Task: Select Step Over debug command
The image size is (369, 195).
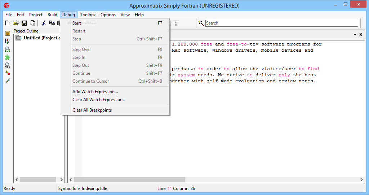Action: [x=115, y=49]
